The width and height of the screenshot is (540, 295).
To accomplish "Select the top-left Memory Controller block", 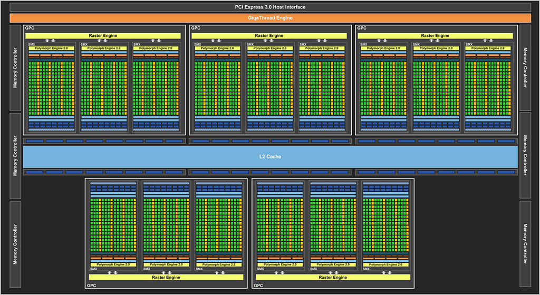I will [x=16, y=68].
